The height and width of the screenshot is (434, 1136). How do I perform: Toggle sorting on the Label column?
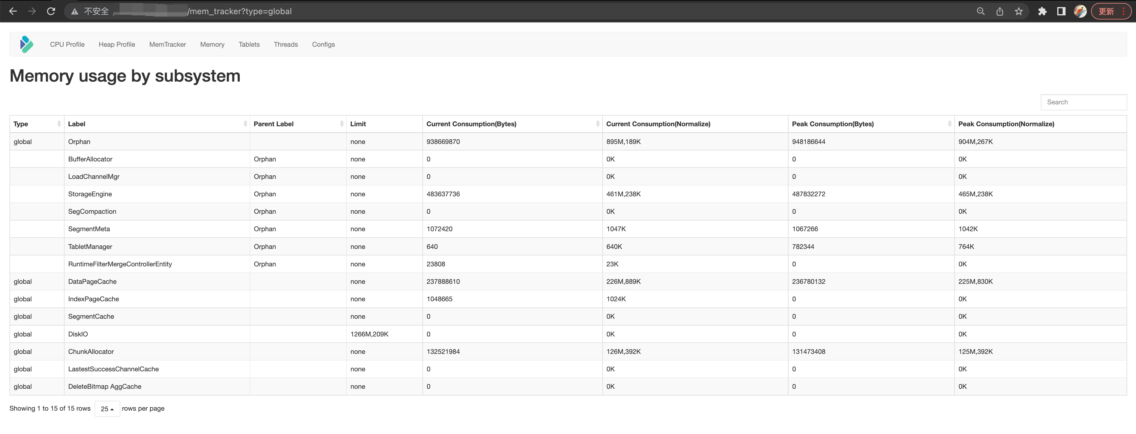(x=246, y=124)
